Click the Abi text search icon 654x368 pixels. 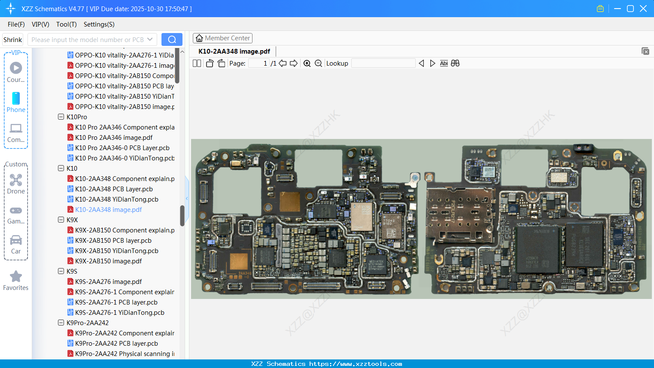[x=444, y=63]
